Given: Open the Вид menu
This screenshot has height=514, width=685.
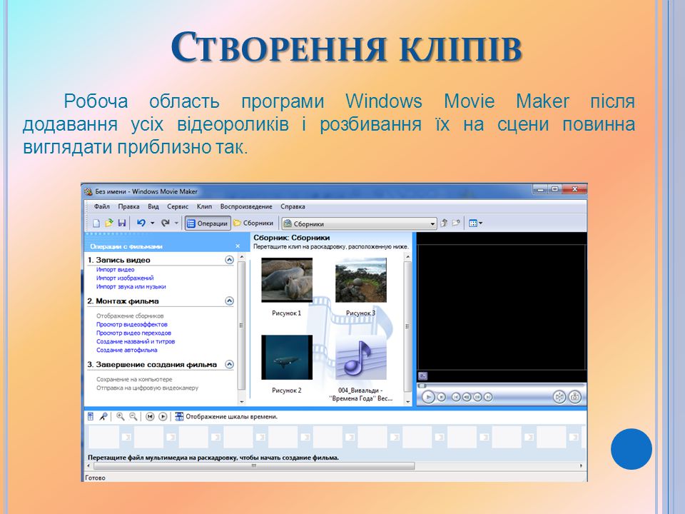Looking at the screenshot, I should tap(153, 207).
